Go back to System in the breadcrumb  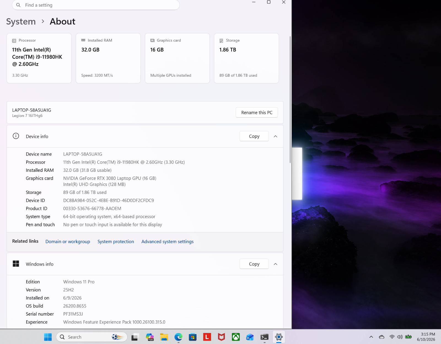(21, 22)
